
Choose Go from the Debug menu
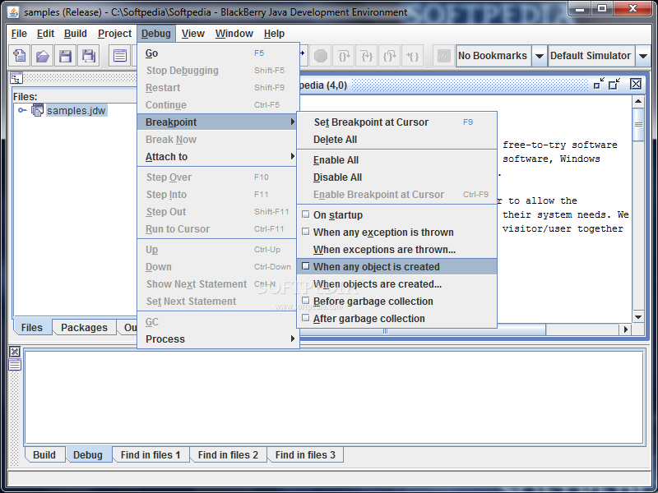(218, 53)
